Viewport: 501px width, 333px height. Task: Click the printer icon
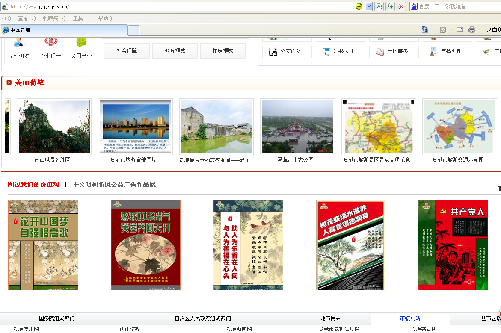[472, 29]
